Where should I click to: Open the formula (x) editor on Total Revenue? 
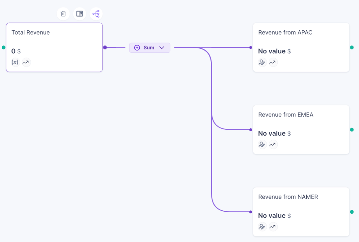[x=15, y=62]
